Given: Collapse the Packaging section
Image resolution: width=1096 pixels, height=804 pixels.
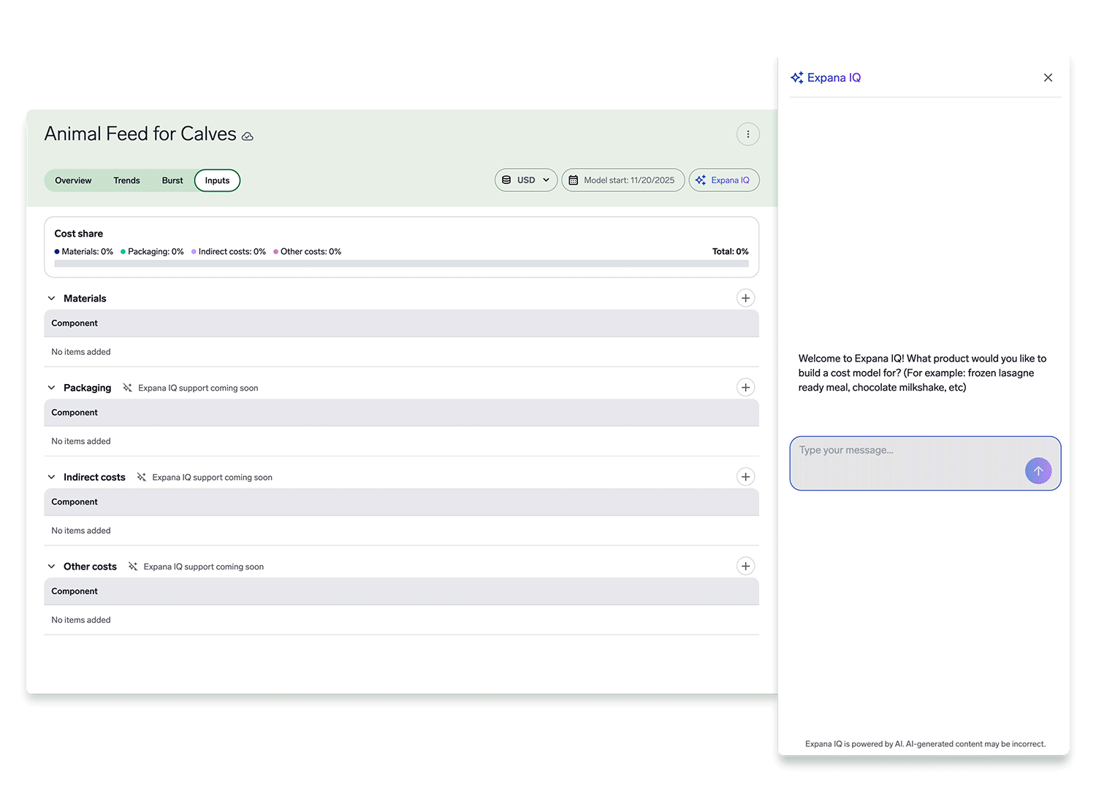Looking at the screenshot, I should [51, 388].
